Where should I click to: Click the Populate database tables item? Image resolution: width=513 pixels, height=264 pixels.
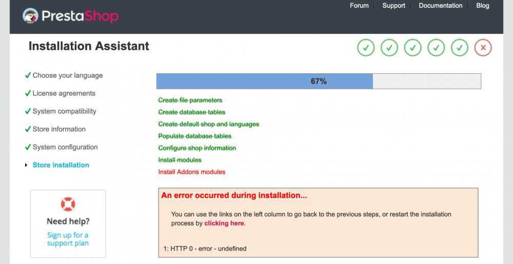[x=195, y=136]
